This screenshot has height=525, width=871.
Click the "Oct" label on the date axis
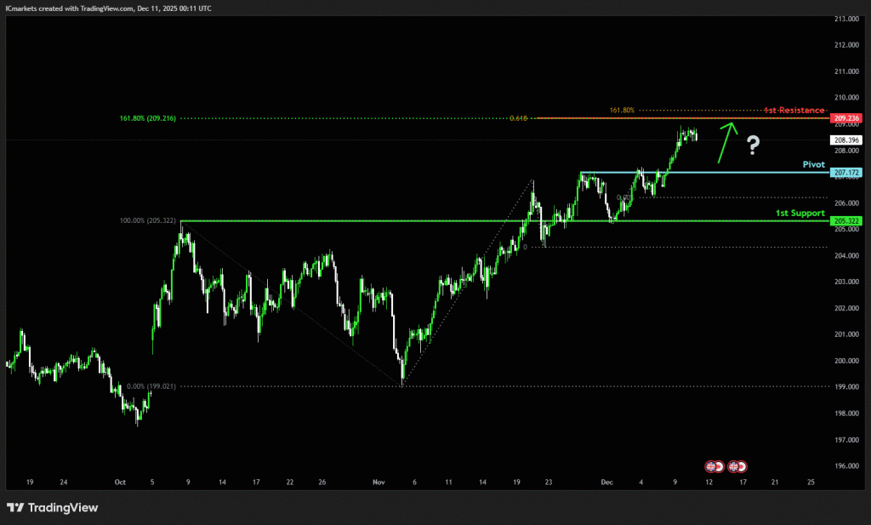(120, 482)
